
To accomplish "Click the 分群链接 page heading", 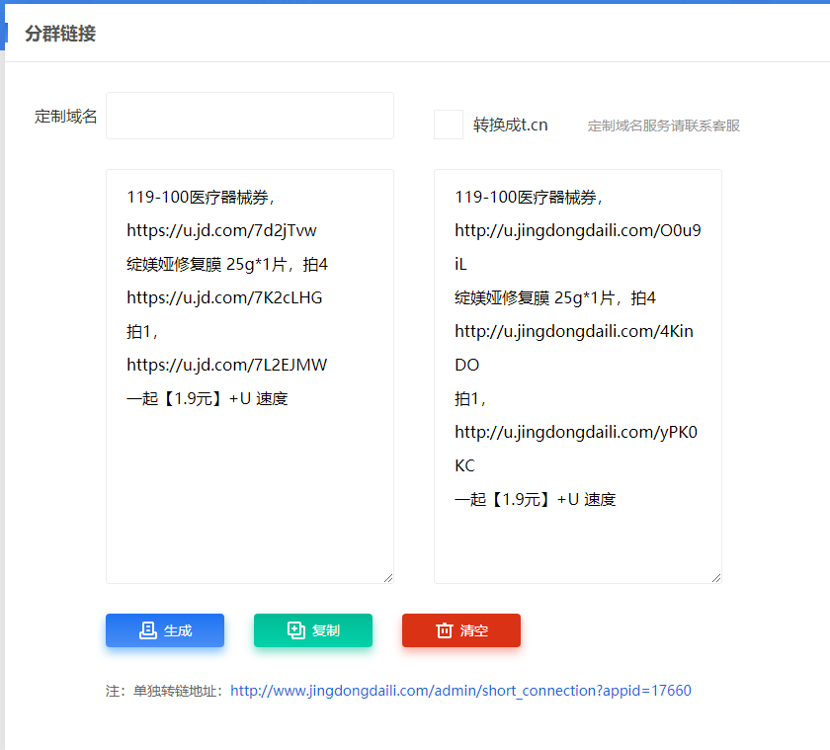I will pos(60,34).
